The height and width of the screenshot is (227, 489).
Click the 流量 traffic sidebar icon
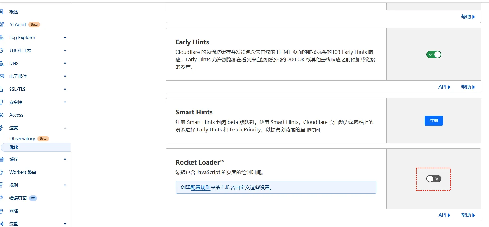coord(2,224)
